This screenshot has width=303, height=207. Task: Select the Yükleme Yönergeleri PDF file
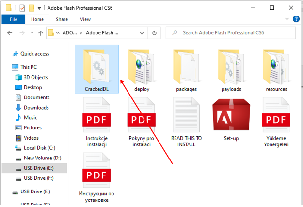click(x=276, y=122)
